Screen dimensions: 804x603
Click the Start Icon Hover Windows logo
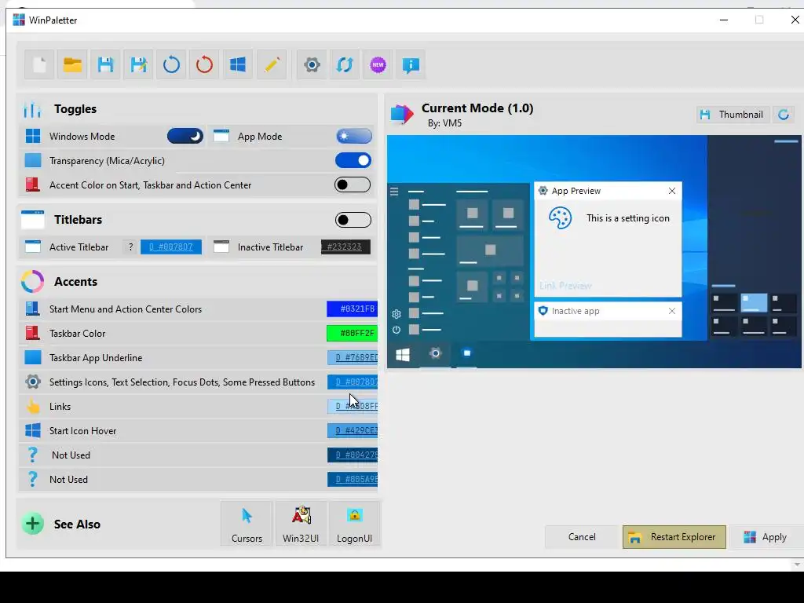[x=33, y=431]
